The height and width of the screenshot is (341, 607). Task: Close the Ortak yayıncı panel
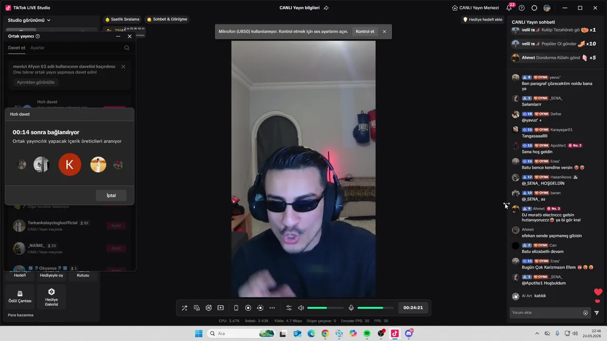129,36
